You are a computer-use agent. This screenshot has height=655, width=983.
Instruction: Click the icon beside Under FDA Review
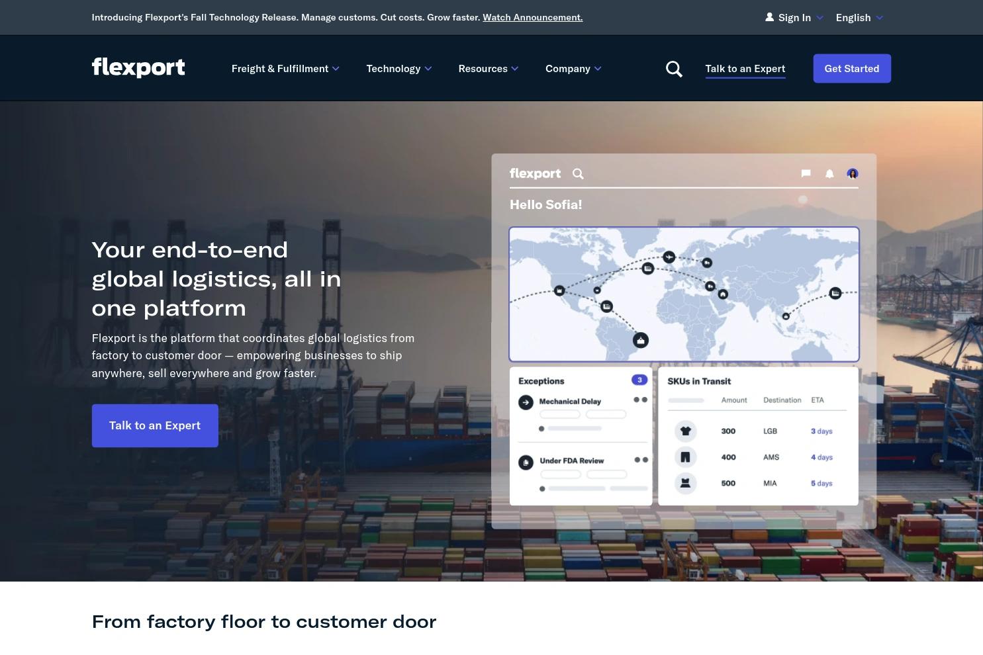(x=526, y=462)
